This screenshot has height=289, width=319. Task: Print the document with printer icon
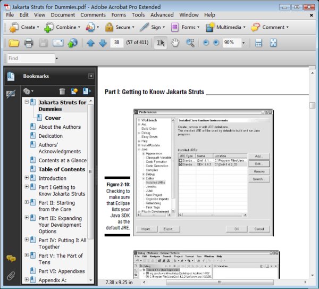pos(29,43)
